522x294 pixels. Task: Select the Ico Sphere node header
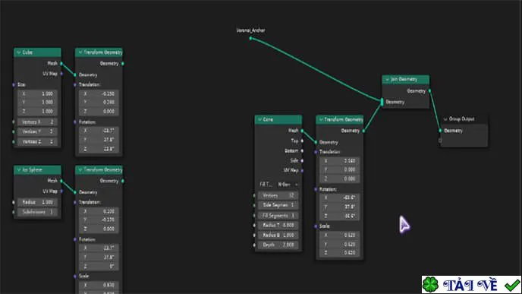pos(38,169)
